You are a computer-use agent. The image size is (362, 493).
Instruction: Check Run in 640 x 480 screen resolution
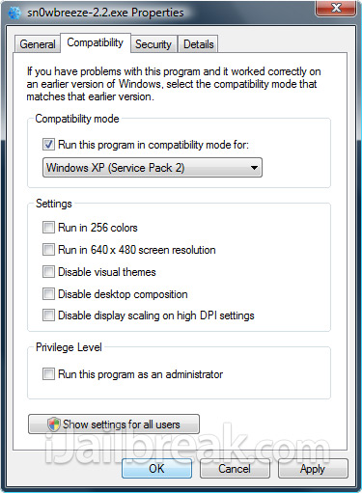[x=48, y=249]
